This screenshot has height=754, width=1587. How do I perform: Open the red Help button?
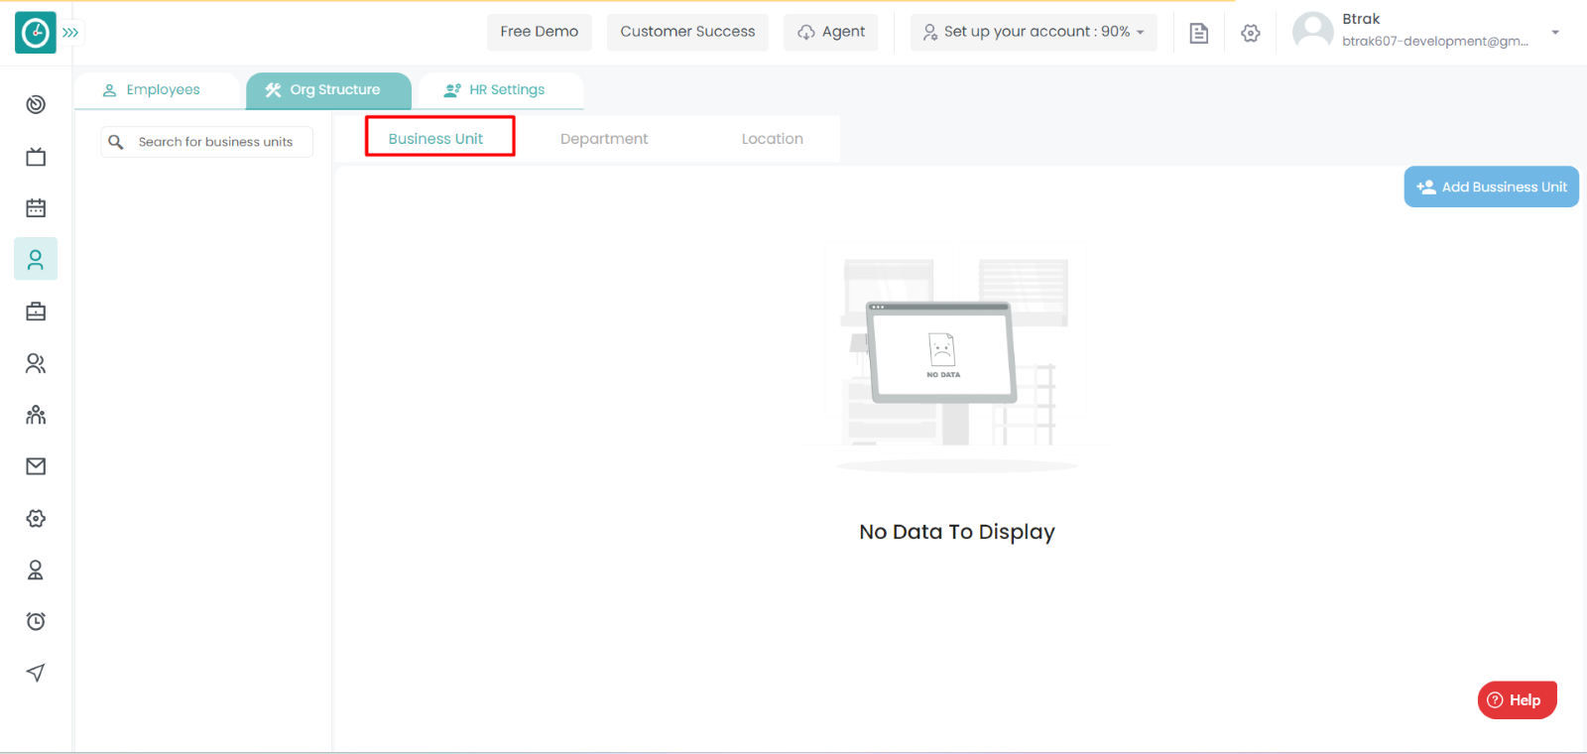[1517, 699]
